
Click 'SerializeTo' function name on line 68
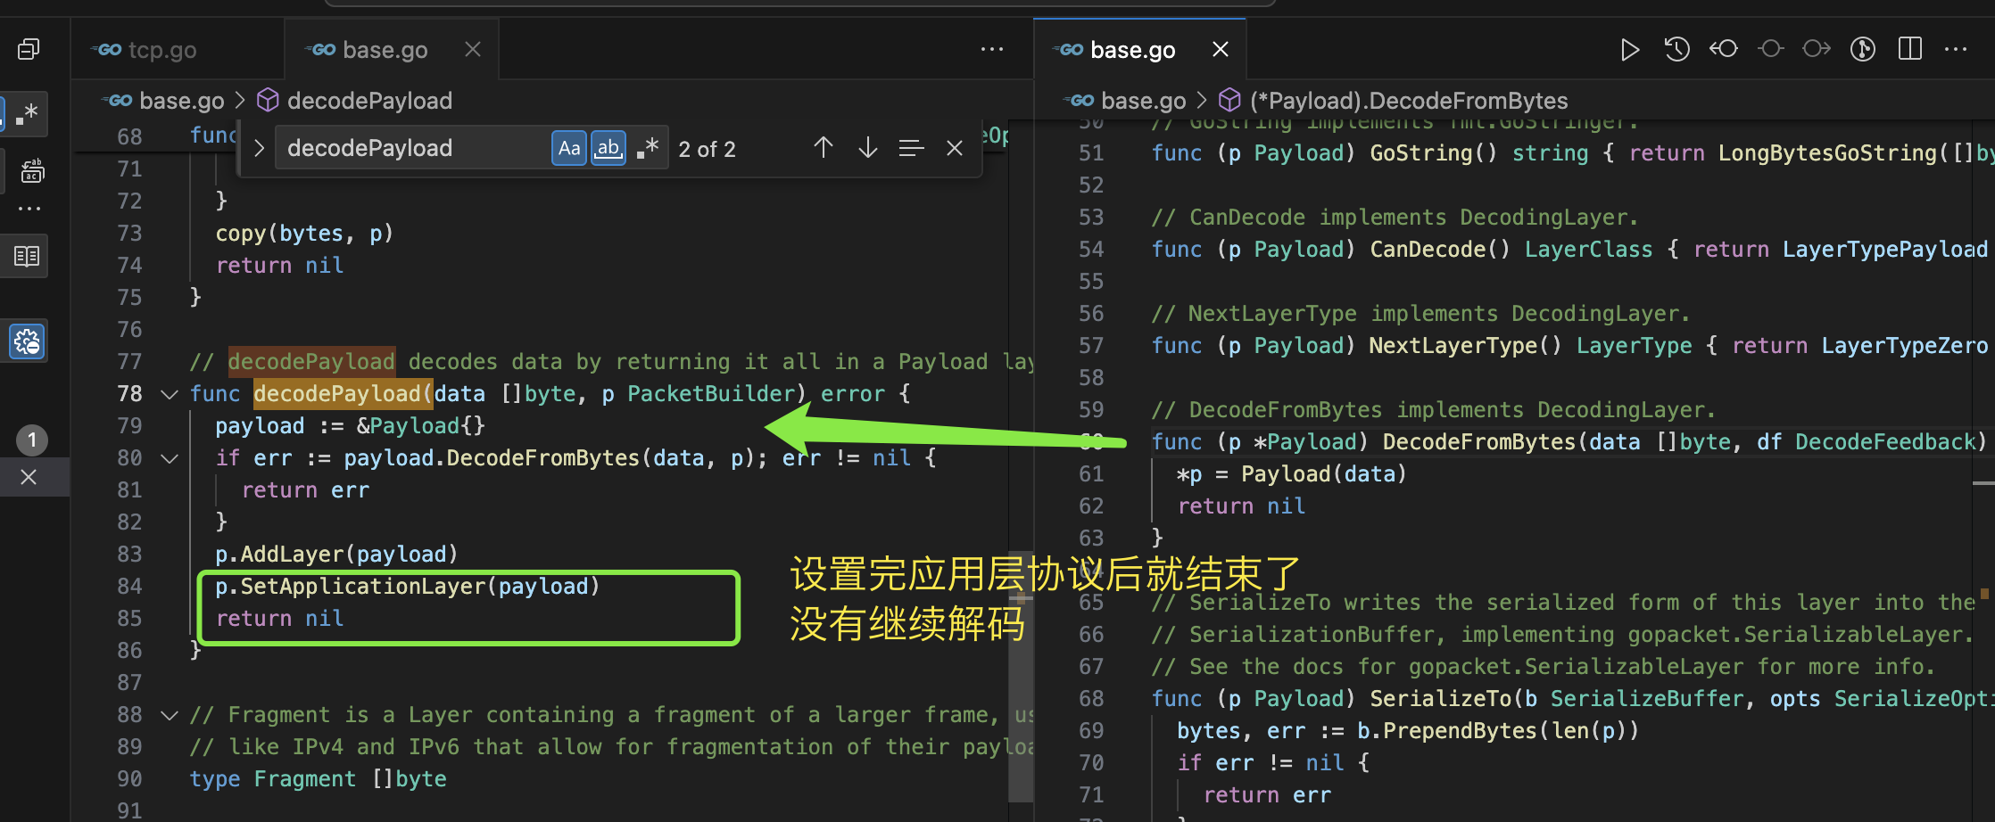tap(1440, 699)
